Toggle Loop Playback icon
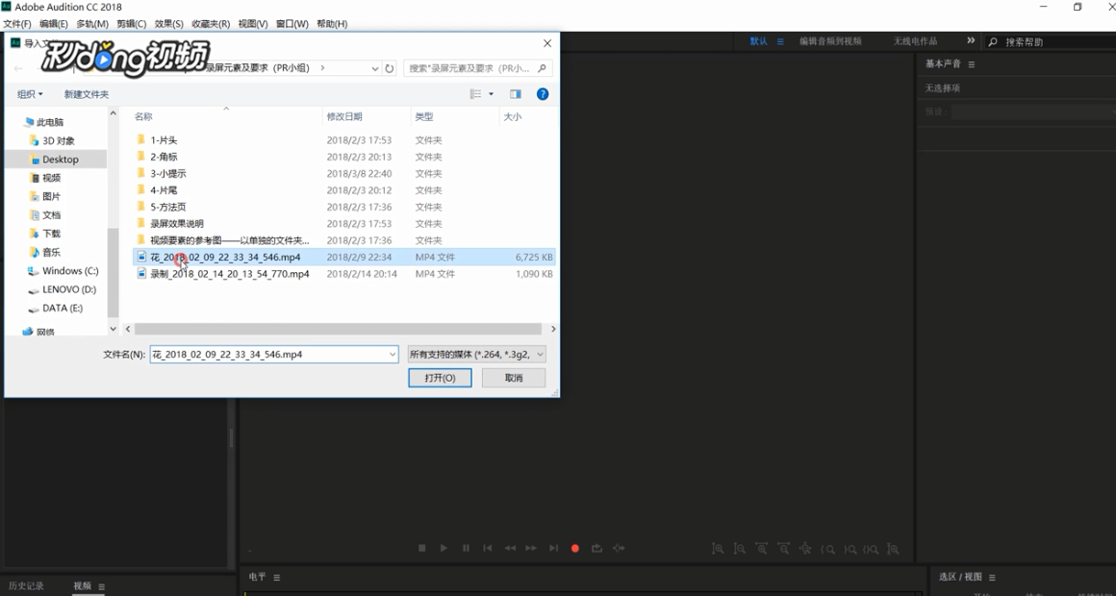 pos(596,548)
